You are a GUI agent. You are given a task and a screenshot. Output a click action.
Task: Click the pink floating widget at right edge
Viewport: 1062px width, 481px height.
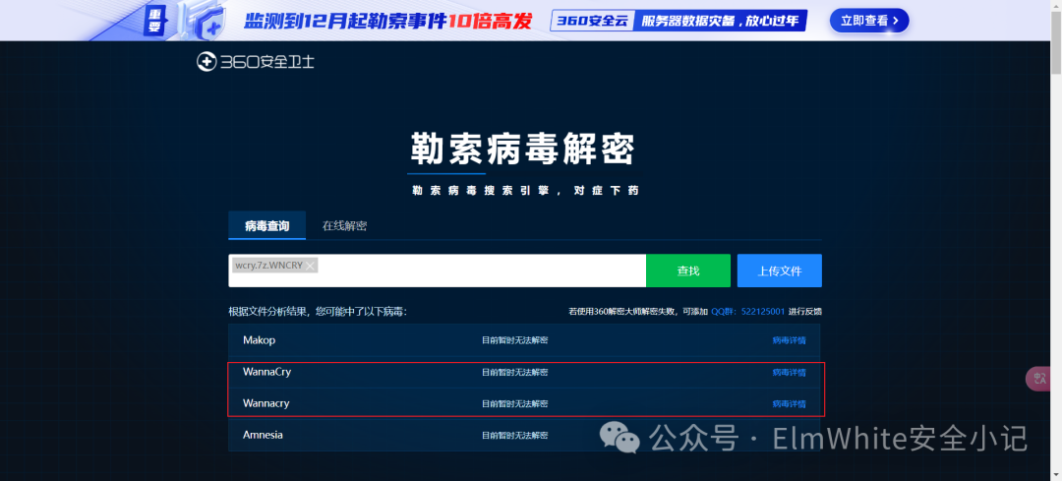[1039, 378]
